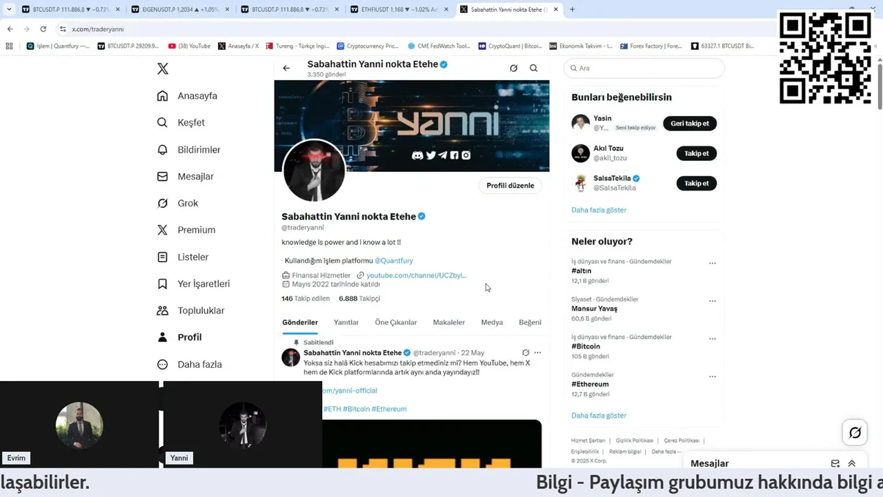Click Profili düzenle button
The width and height of the screenshot is (883, 497).
pos(510,186)
